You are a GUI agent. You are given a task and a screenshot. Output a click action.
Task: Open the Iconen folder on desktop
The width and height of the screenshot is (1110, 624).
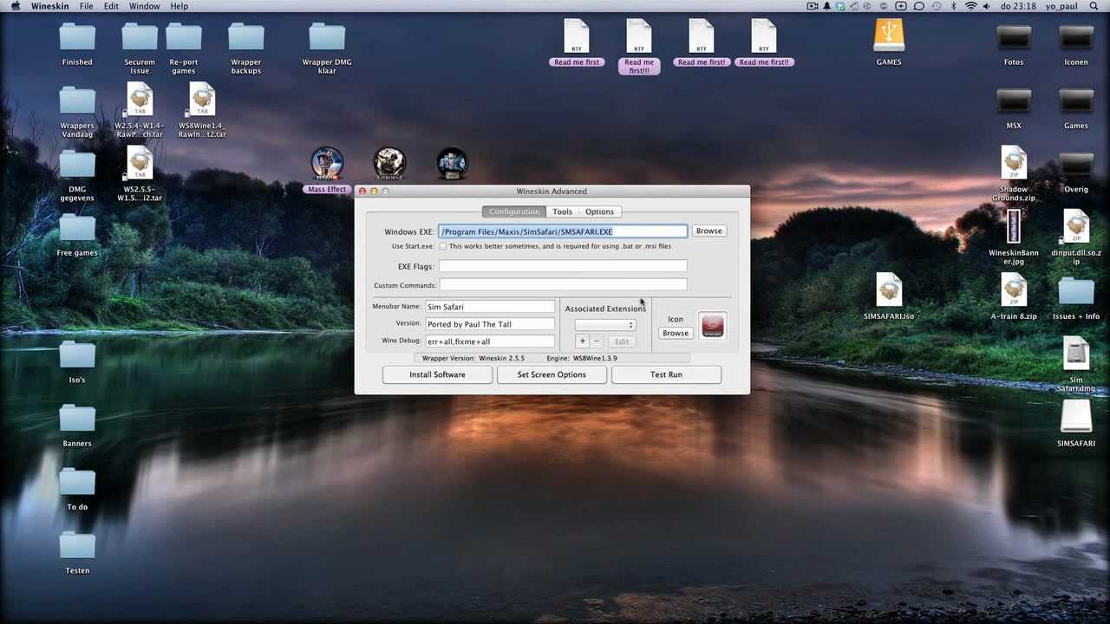1076,37
